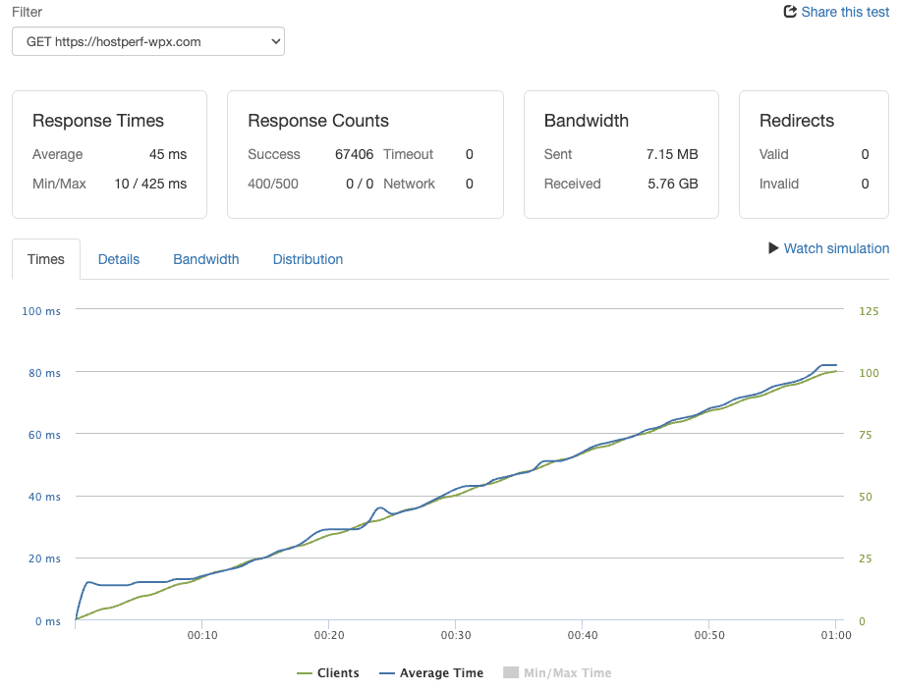Click the gray Min/Max Time legend square
Viewport: 900px width, 691px height.
click(x=511, y=672)
